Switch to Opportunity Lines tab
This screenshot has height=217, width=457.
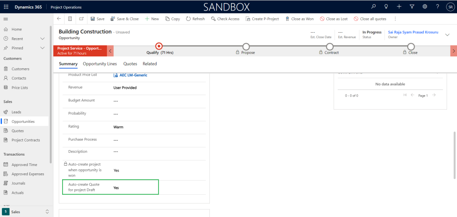[x=100, y=64]
